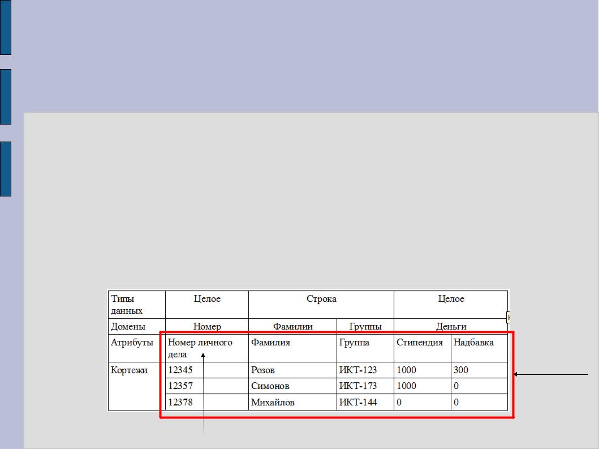Click the 'Группа' attribute cell
599x449 pixels.
(365, 348)
